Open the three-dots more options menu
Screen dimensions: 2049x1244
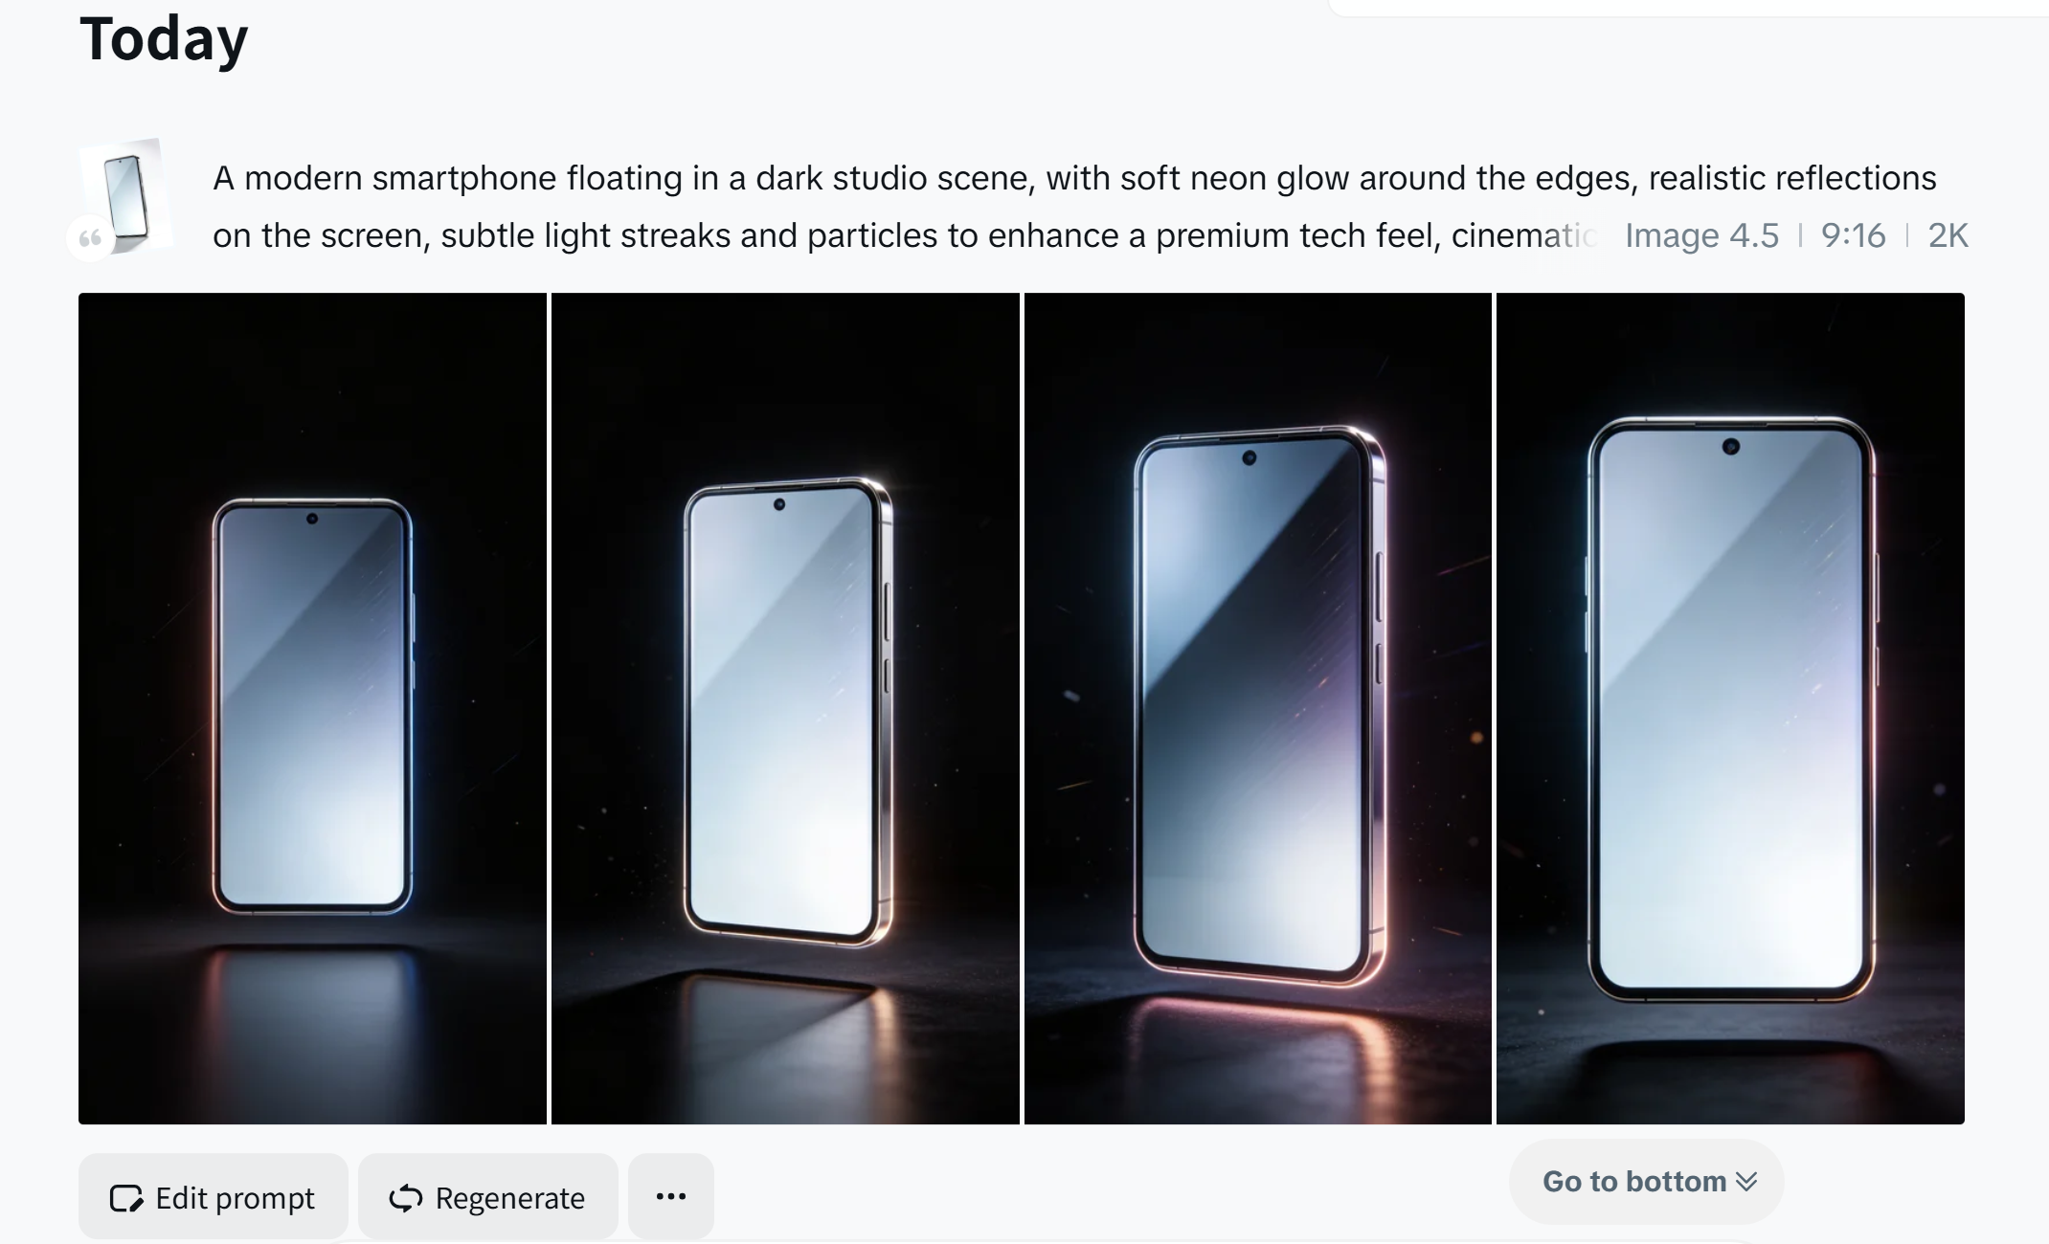point(671,1196)
